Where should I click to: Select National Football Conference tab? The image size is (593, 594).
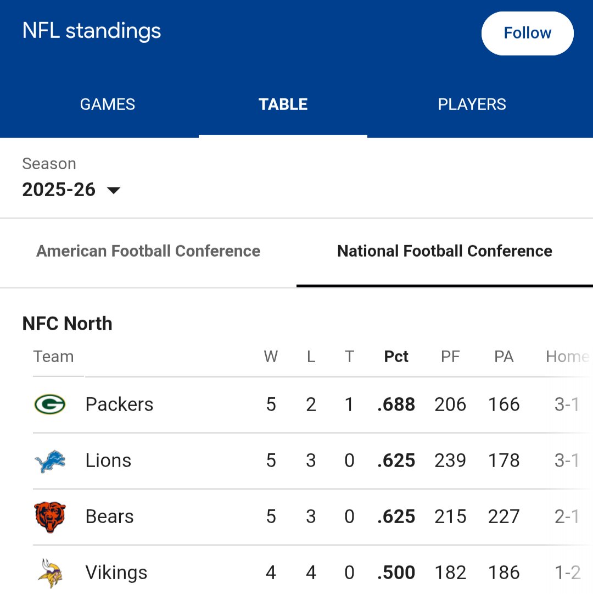click(445, 251)
